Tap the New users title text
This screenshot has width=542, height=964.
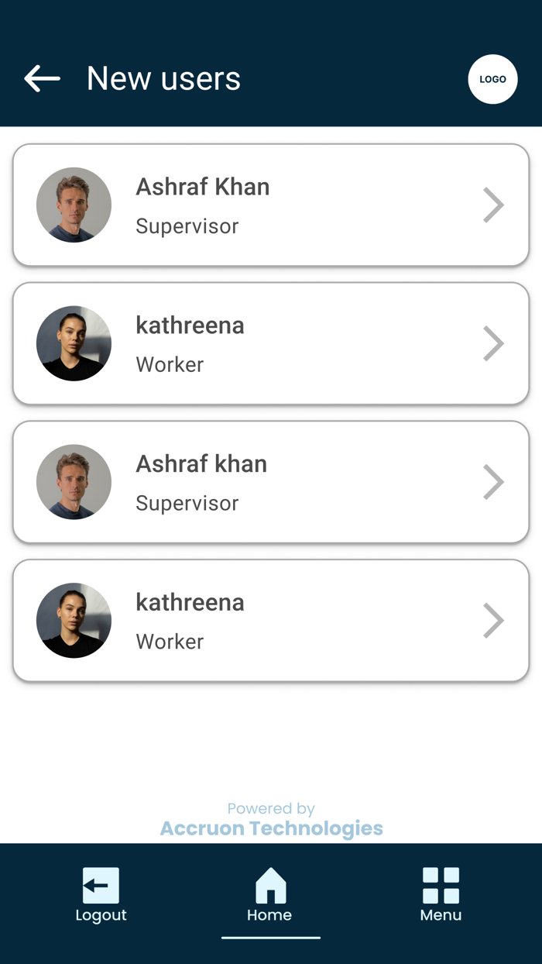(163, 78)
